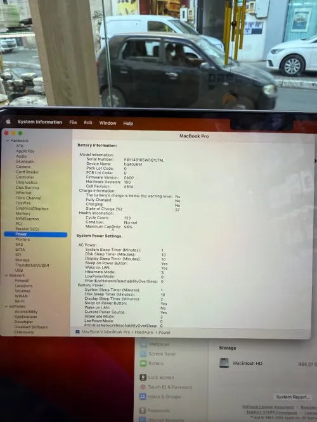Collapse the Network section chevron

7,276
